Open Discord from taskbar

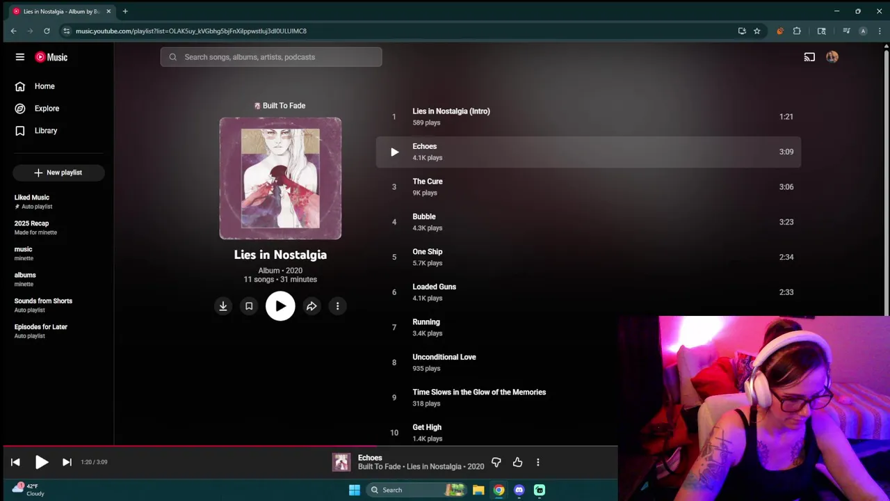click(x=519, y=490)
